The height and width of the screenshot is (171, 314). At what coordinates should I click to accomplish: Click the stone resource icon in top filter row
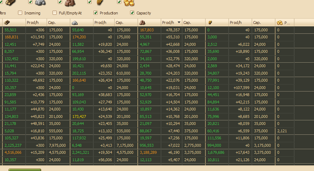point(41,3)
